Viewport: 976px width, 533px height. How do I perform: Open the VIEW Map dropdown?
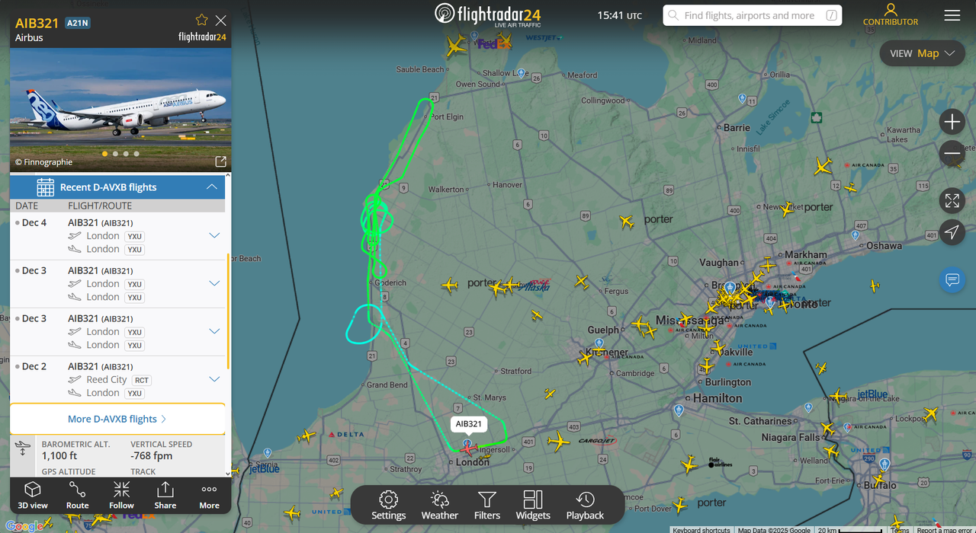click(x=922, y=53)
